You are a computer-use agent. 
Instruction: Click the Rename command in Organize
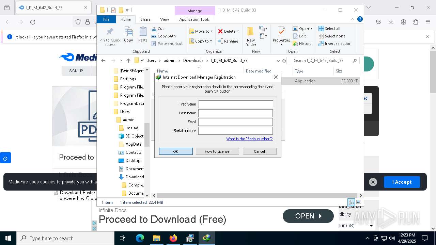pyautogui.click(x=228, y=41)
